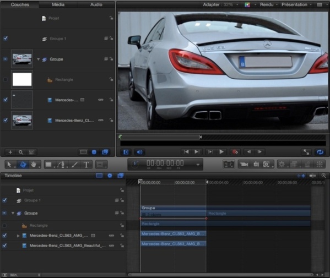This screenshot has width=330, height=278.
Task: Go to end of project
Action: point(197,152)
